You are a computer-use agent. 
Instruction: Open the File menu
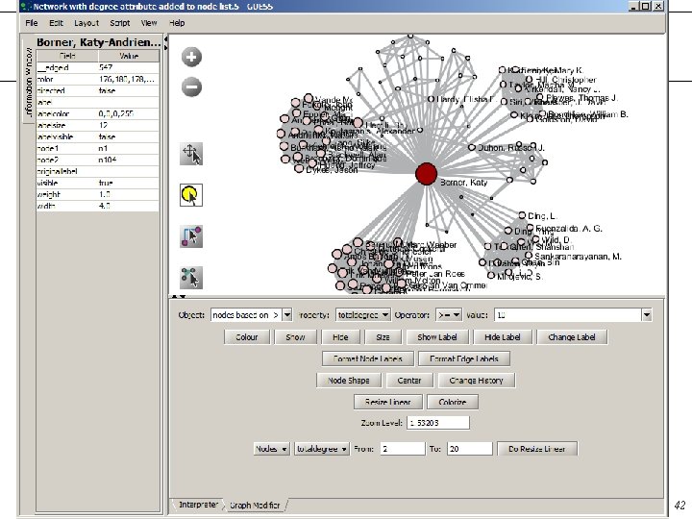click(x=32, y=23)
